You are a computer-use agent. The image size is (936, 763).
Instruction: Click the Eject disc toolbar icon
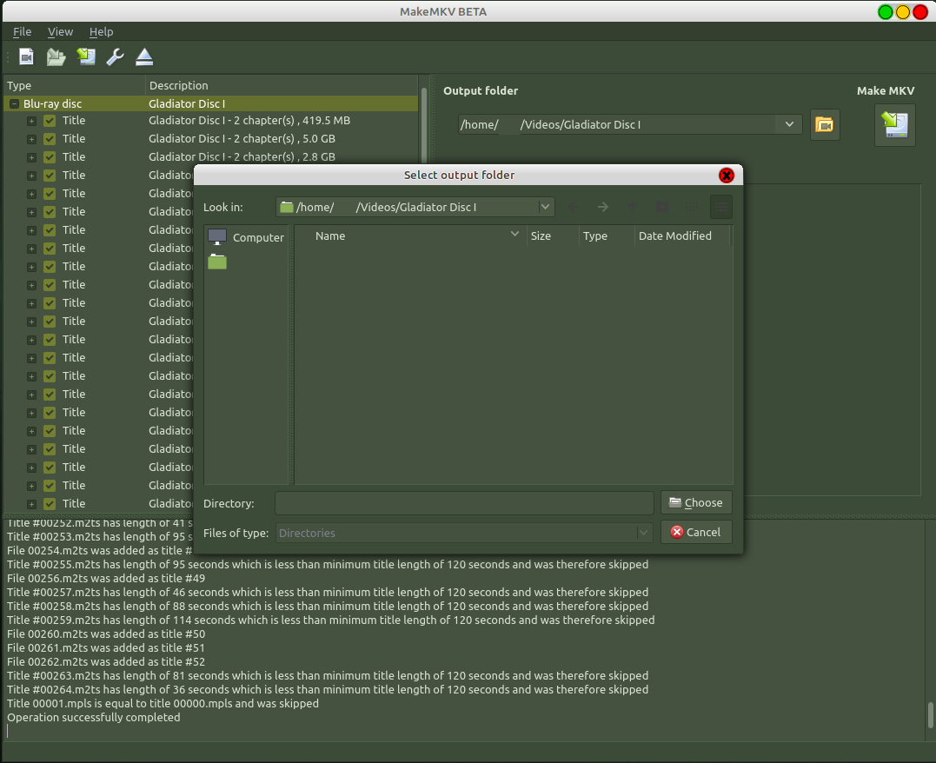coord(144,56)
